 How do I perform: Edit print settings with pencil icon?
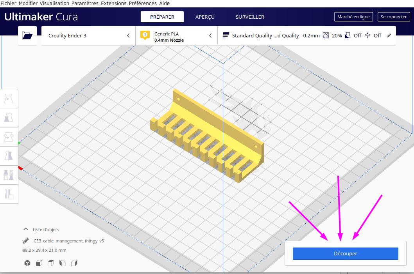click(x=389, y=35)
